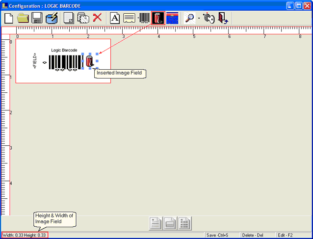Save the label with floppy disk icon
This screenshot has width=313, height=239.
[37, 18]
